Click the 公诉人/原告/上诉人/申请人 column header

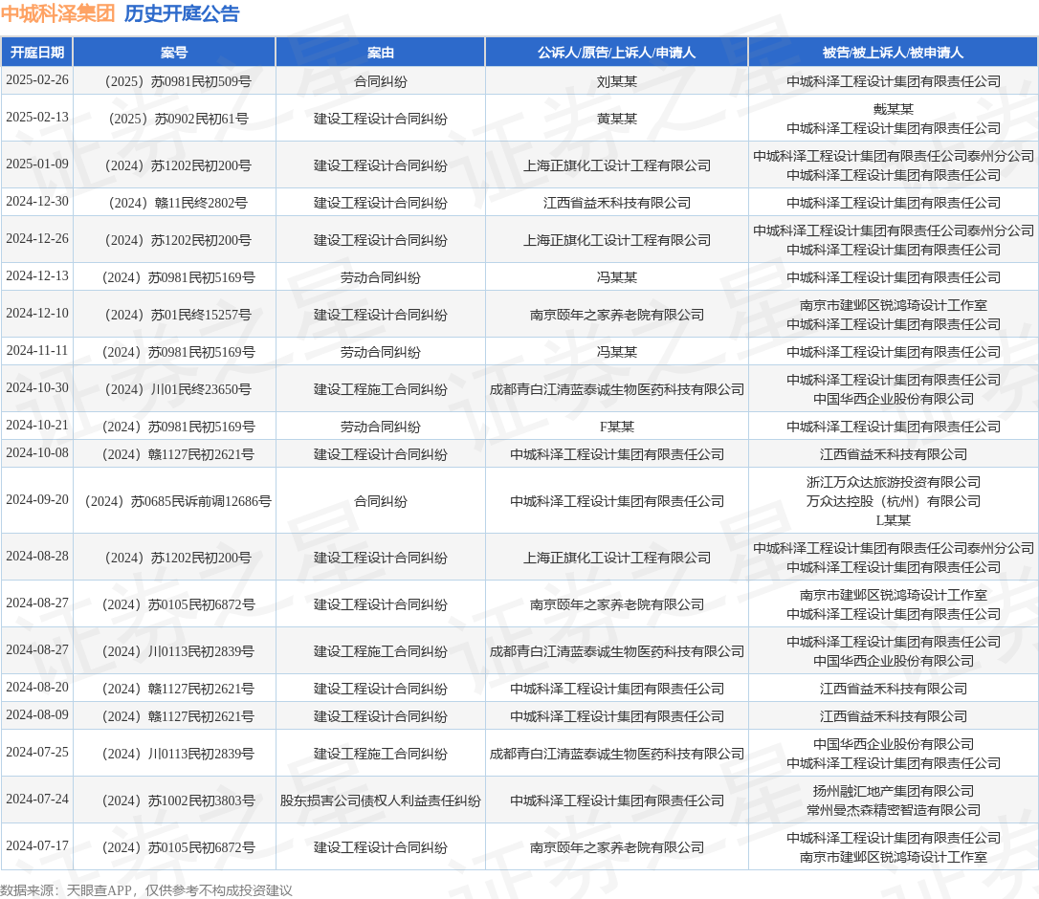tap(616, 53)
